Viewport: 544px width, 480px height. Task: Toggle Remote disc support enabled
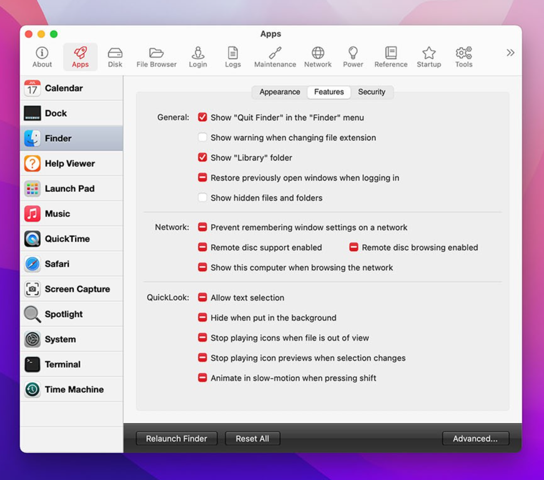pyautogui.click(x=203, y=247)
